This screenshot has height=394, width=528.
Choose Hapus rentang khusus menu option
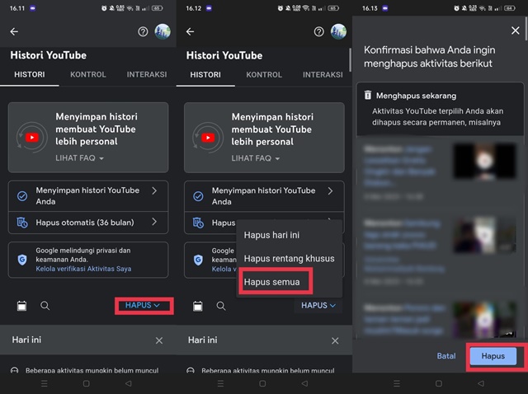(x=289, y=258)
